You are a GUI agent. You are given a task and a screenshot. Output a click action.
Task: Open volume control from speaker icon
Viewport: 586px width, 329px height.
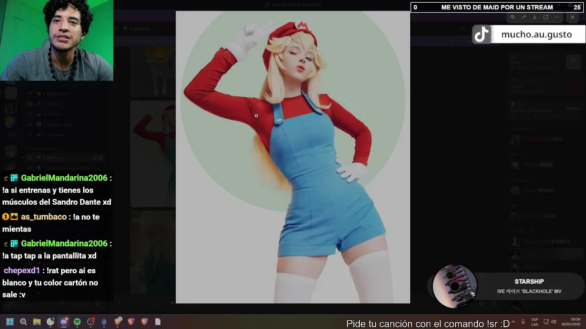point(553,322)
